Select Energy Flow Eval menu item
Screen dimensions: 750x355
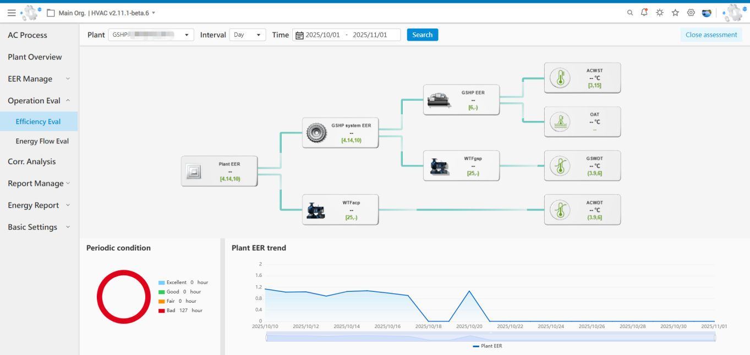click(42, 141)
